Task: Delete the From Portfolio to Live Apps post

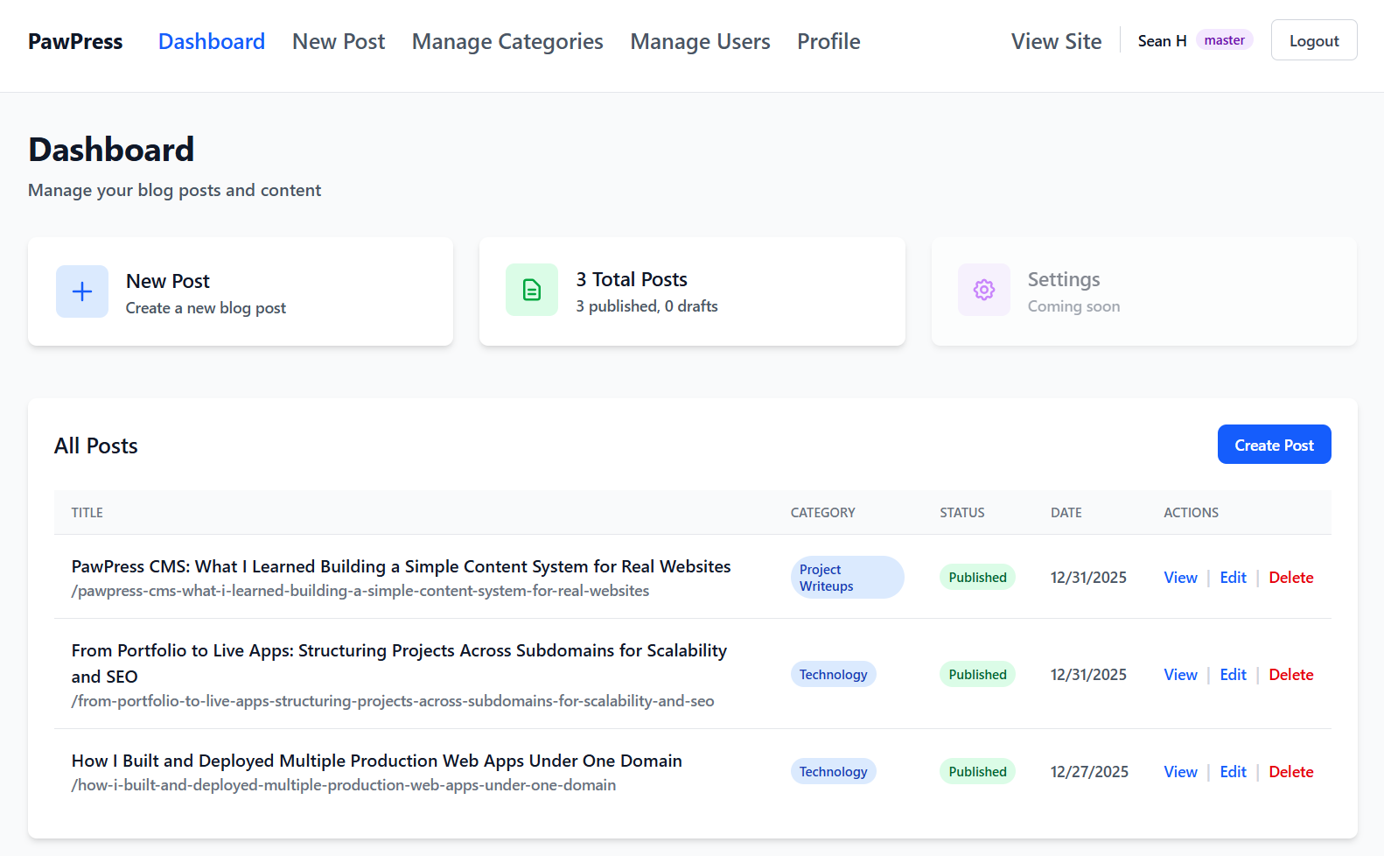Action: coord(1291,675)
